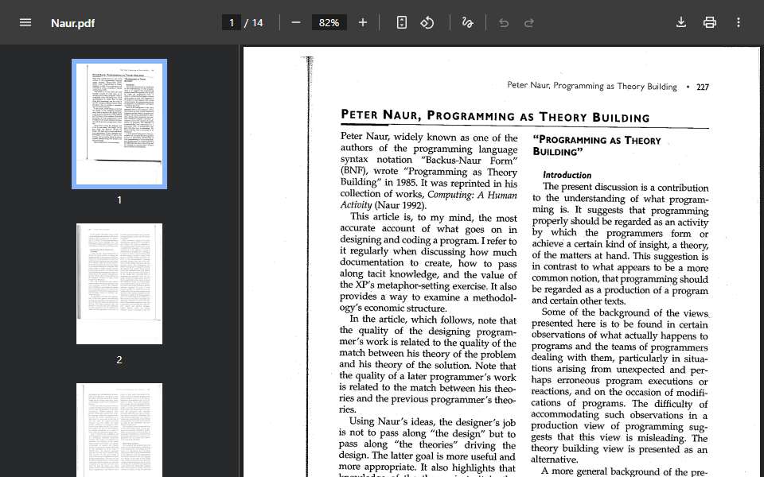Jump to page 2 thumbnail
764x477 pixels.
coord(119,284)
